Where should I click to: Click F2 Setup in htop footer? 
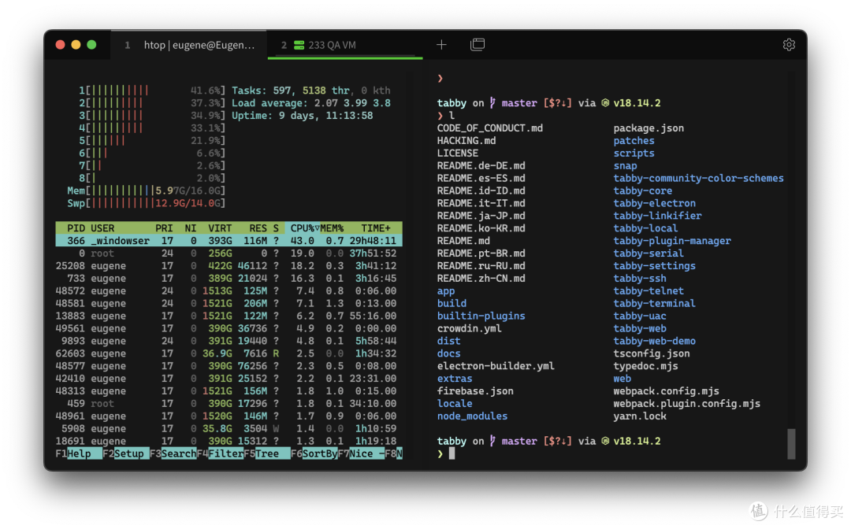pos(126,453)
